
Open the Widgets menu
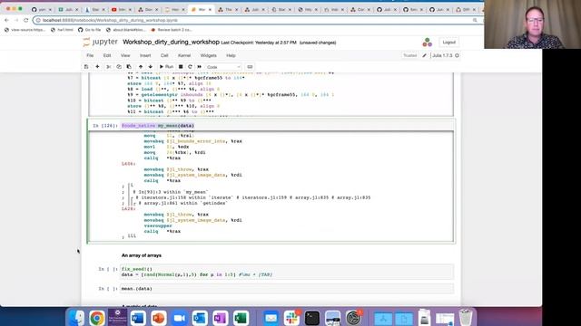tap(208, 55)
